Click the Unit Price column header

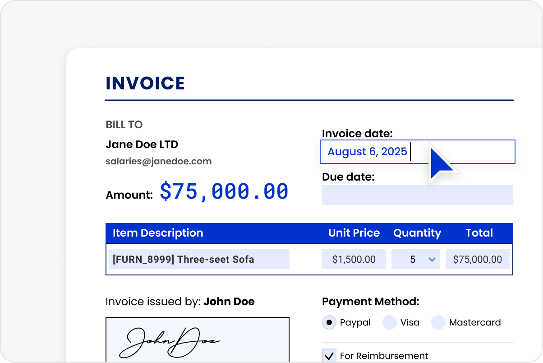(x=354, y=233)
